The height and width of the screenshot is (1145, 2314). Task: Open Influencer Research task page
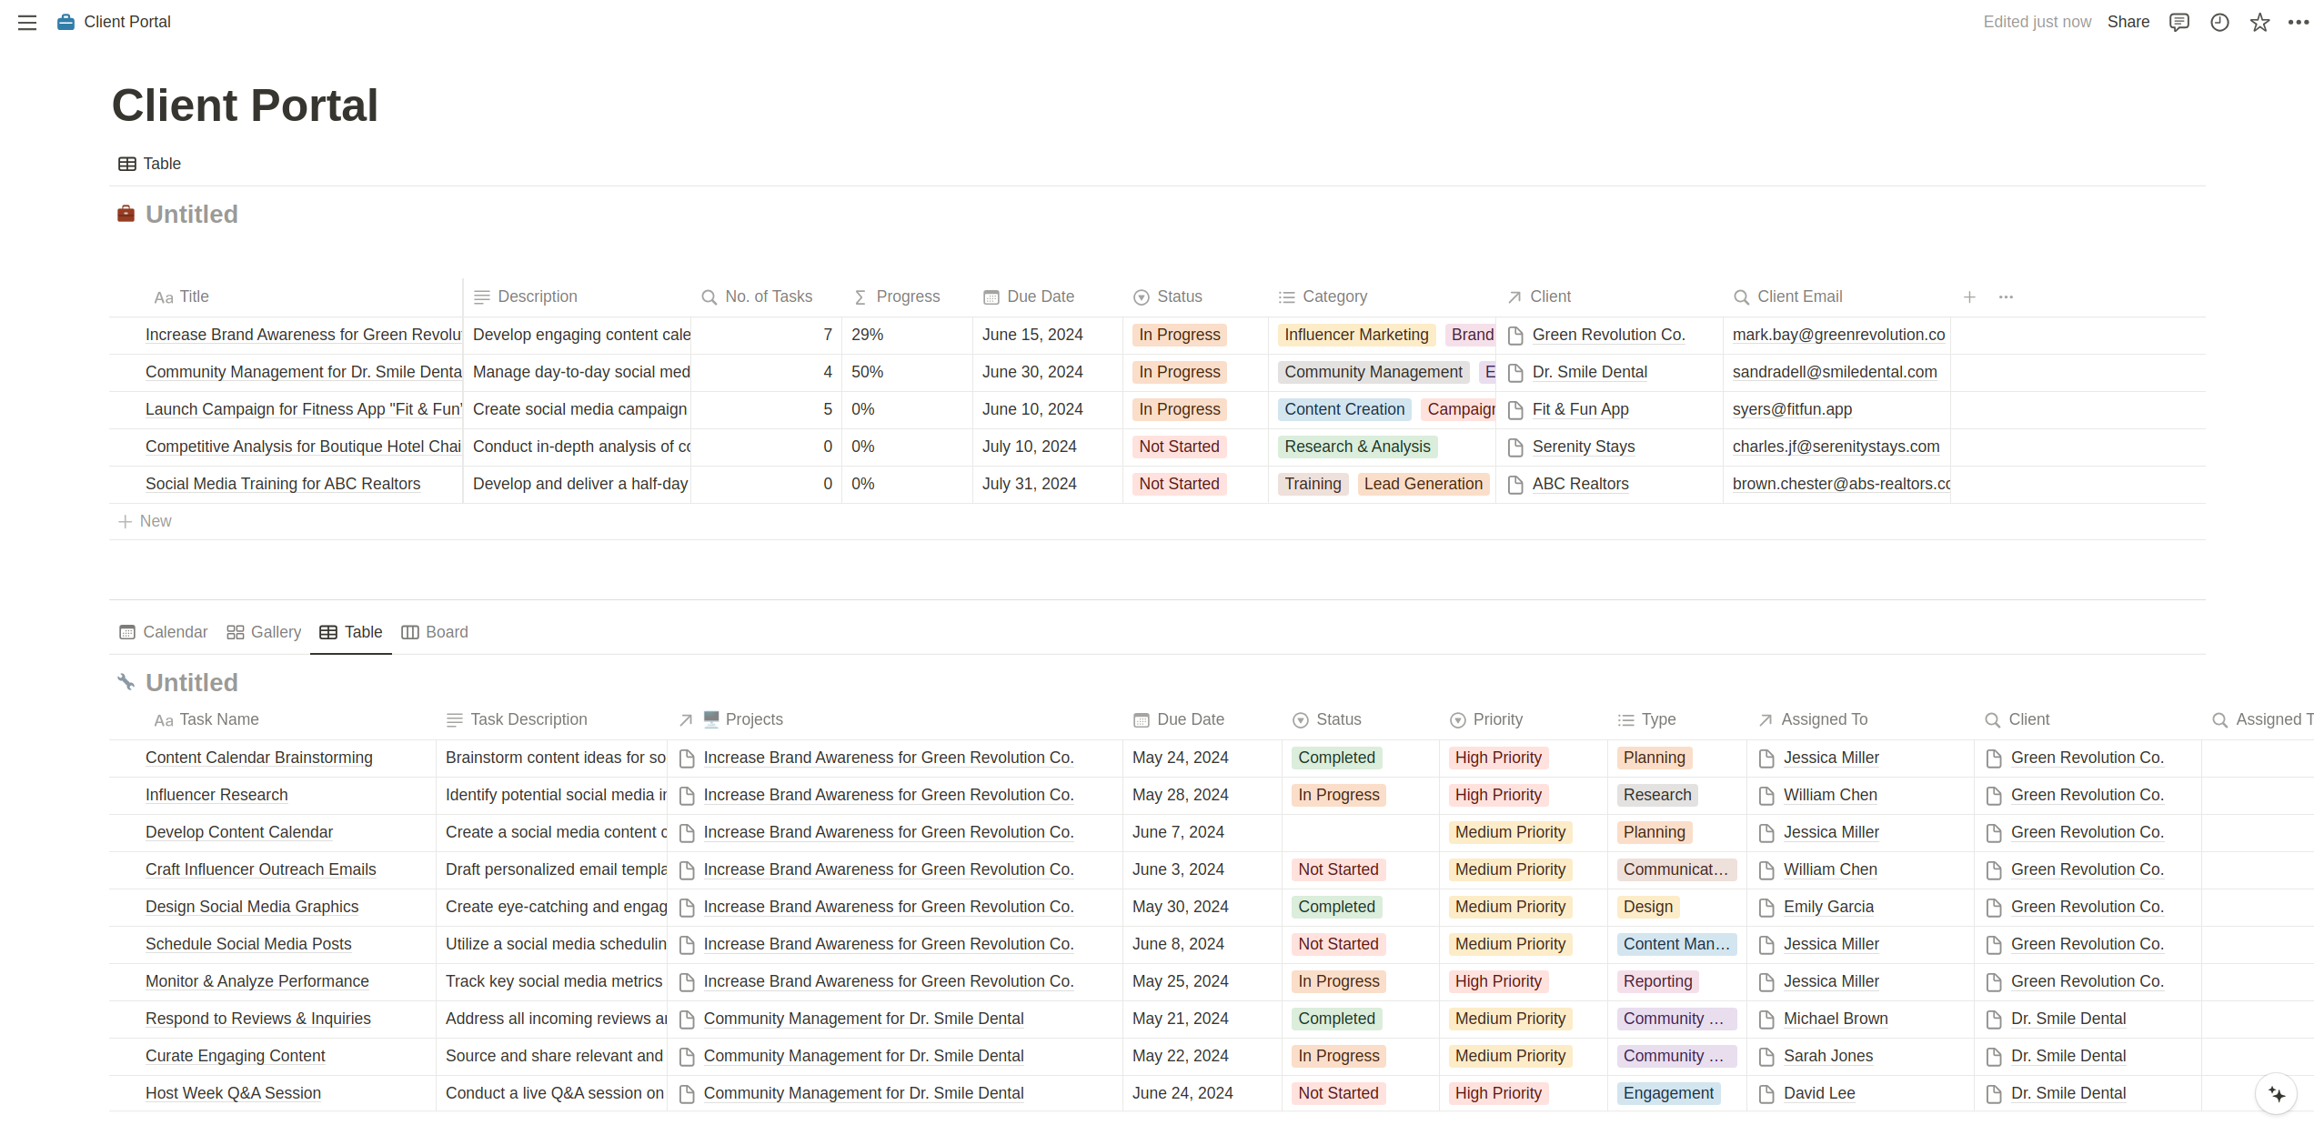click(x=216, y=795)
